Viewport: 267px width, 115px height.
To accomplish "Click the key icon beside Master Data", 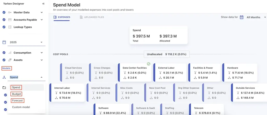I will (10, 12).
